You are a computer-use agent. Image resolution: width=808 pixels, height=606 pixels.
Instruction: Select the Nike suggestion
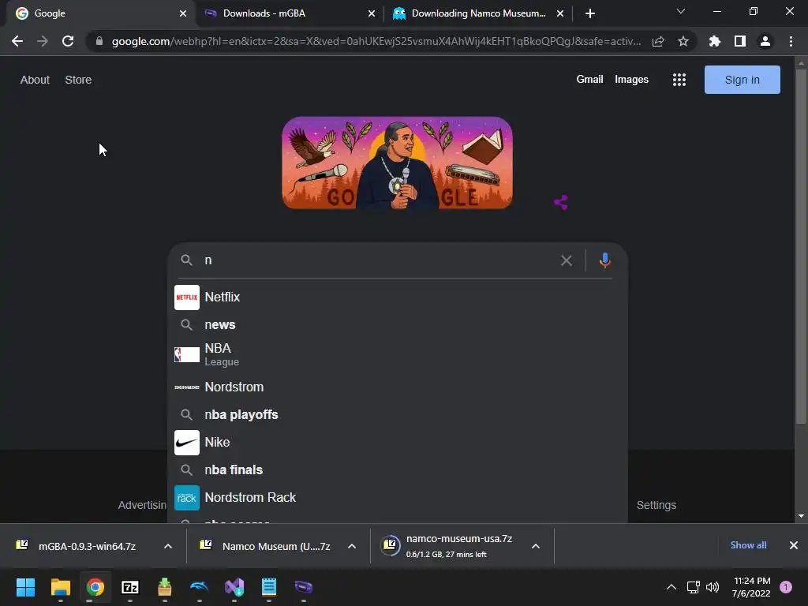[398, 443]
